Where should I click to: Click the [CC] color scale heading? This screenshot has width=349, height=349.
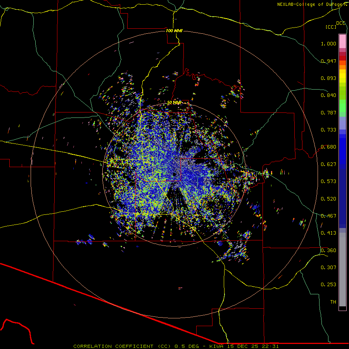(x=331, y=27)
